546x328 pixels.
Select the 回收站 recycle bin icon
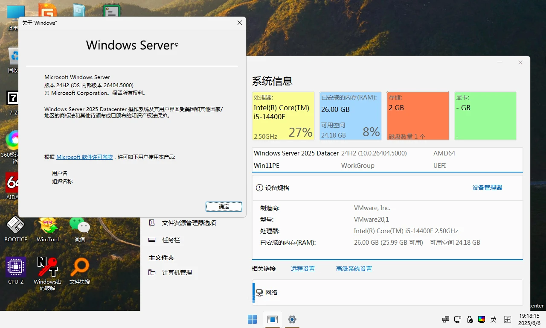click(x=13, y=60)
